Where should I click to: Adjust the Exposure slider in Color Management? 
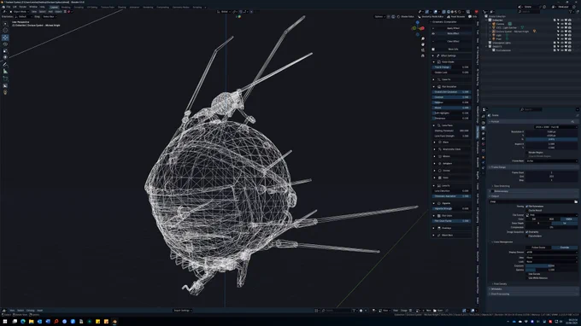click(552, 265)
